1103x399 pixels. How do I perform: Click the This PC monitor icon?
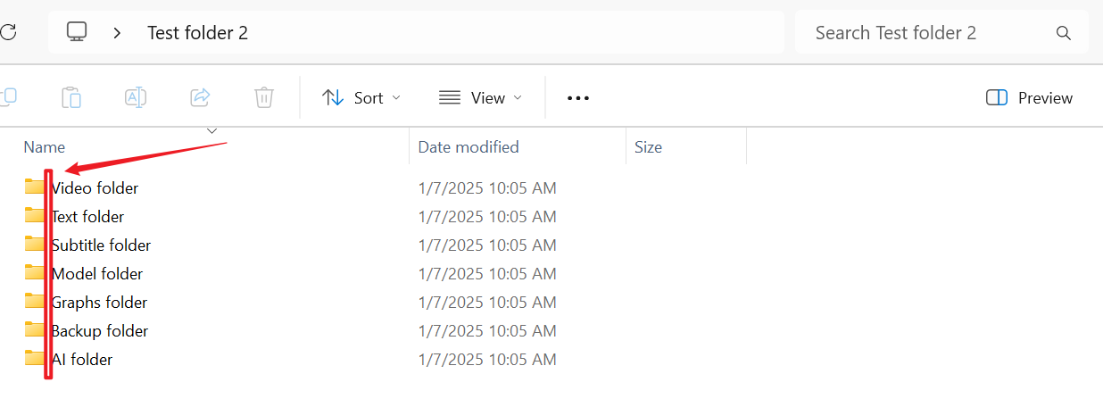coord(77,33)
